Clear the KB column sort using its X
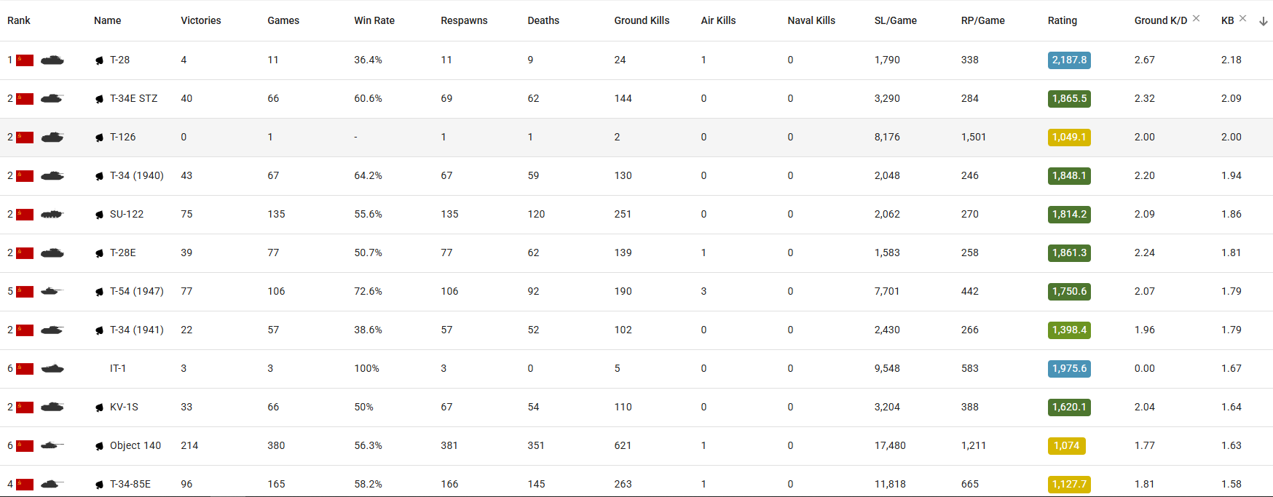This screenshot has width=1273, height=497. click(x=1242, y=18)
